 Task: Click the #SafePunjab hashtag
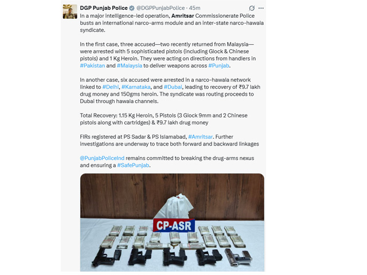[133, 166]
